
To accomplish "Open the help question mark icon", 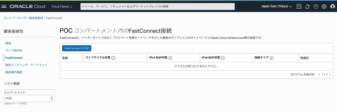I will click(316, 6).
